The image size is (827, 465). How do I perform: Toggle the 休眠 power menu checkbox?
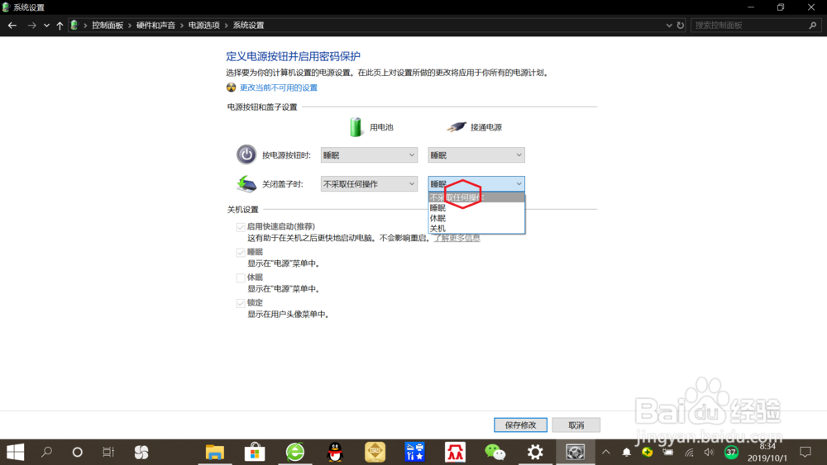241,278
